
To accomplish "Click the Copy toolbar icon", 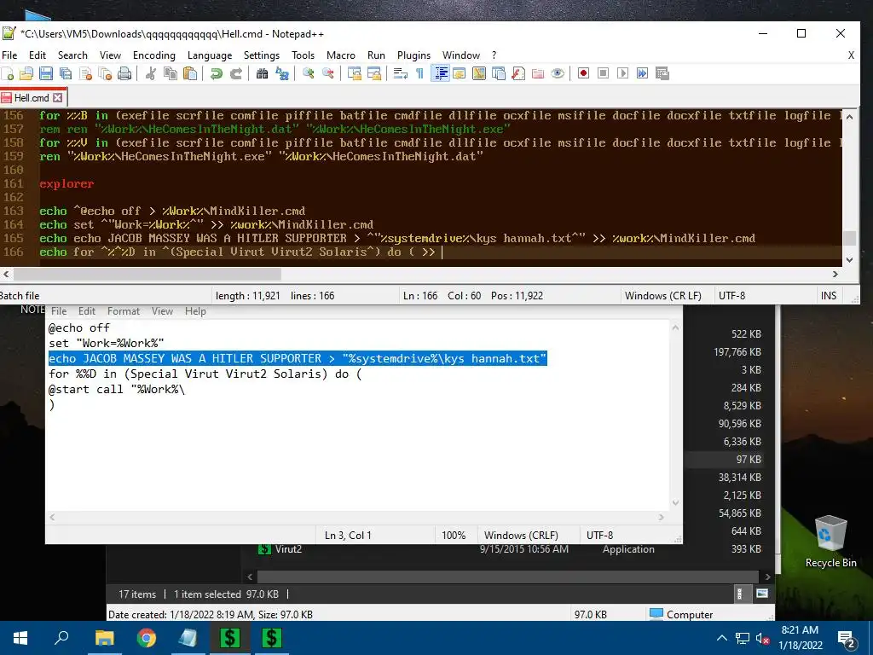I will [171, 73].
